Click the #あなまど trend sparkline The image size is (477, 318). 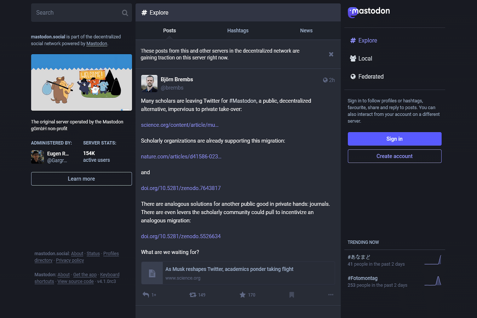tap(432, 260)
